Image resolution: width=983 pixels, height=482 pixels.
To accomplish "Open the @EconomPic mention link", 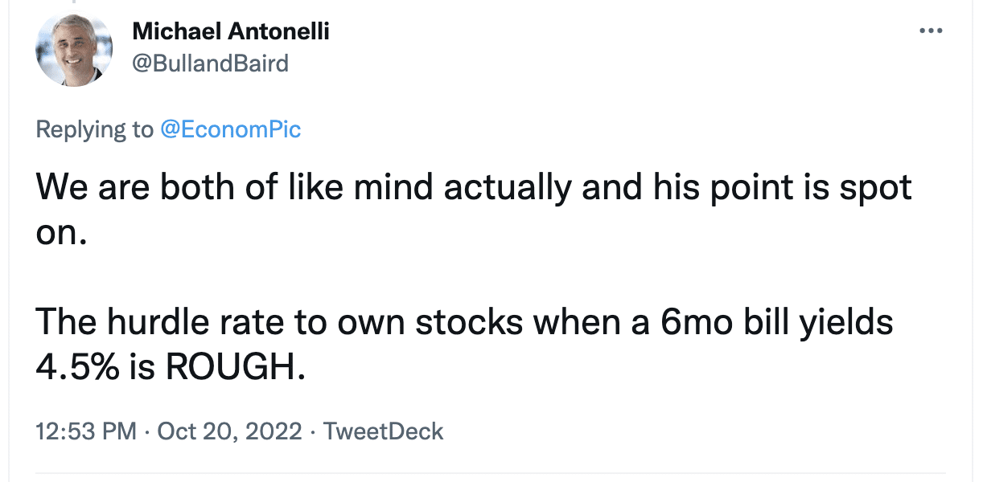I will pos(231,130).
